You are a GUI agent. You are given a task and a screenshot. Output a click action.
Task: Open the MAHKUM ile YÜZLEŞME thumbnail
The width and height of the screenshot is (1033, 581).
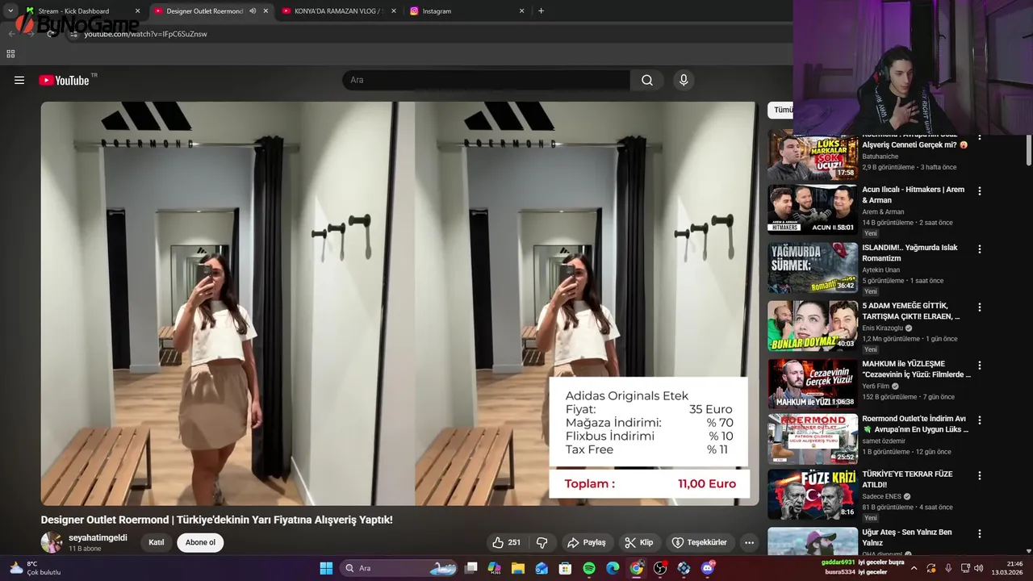[x=813, y=384]
